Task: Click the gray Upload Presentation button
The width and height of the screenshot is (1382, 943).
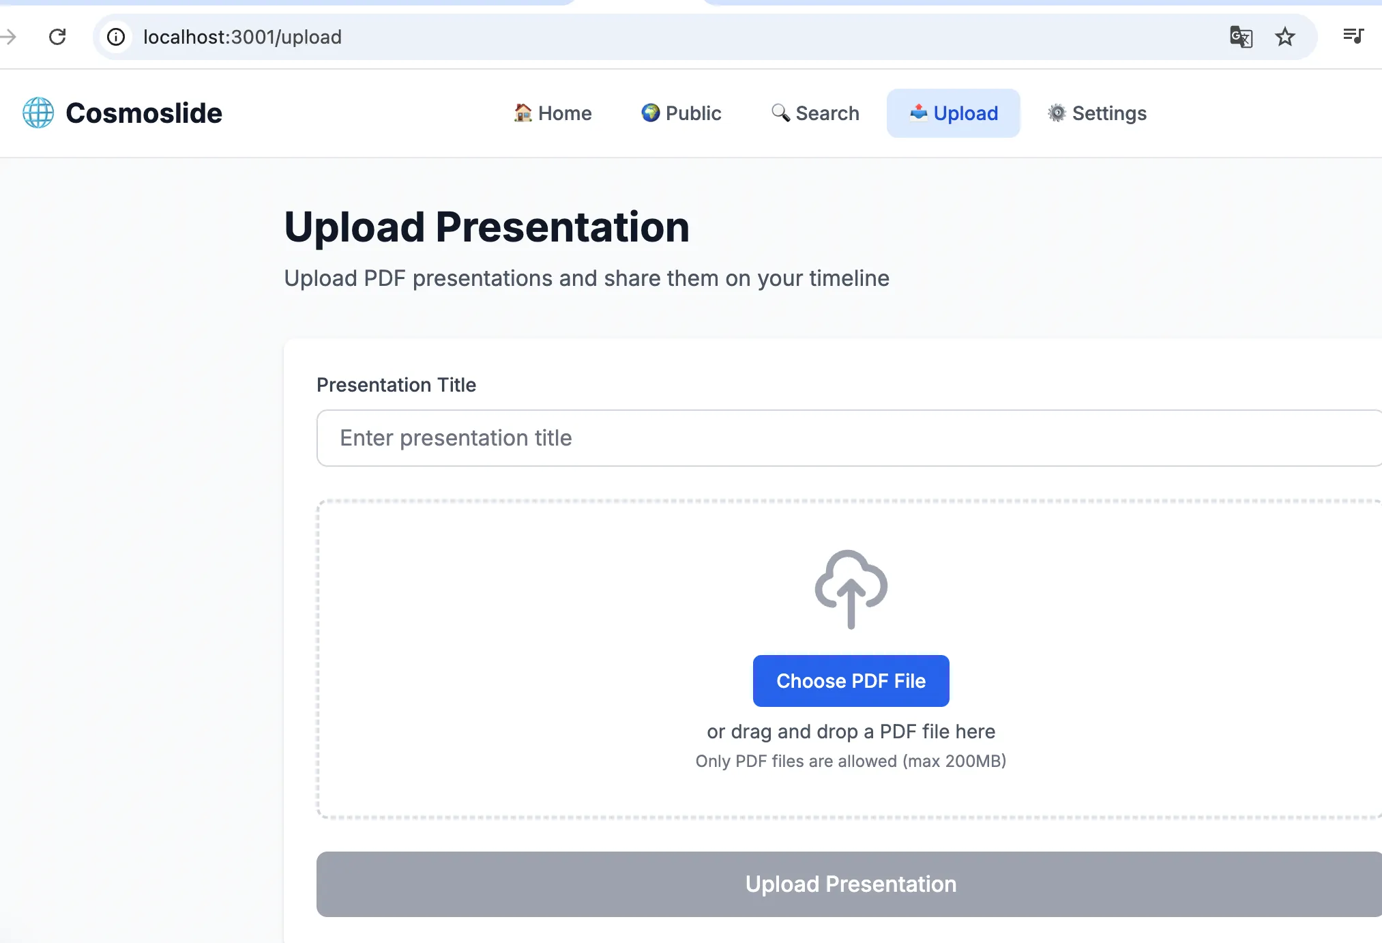Action: [850, 884]
